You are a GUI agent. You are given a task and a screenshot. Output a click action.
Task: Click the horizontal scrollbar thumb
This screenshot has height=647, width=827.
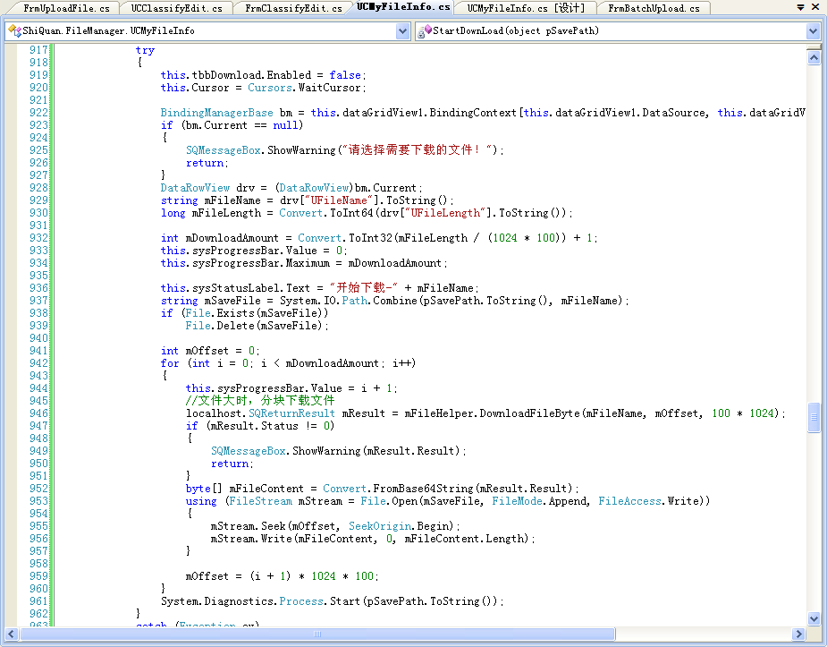click(x=317, y=634)
